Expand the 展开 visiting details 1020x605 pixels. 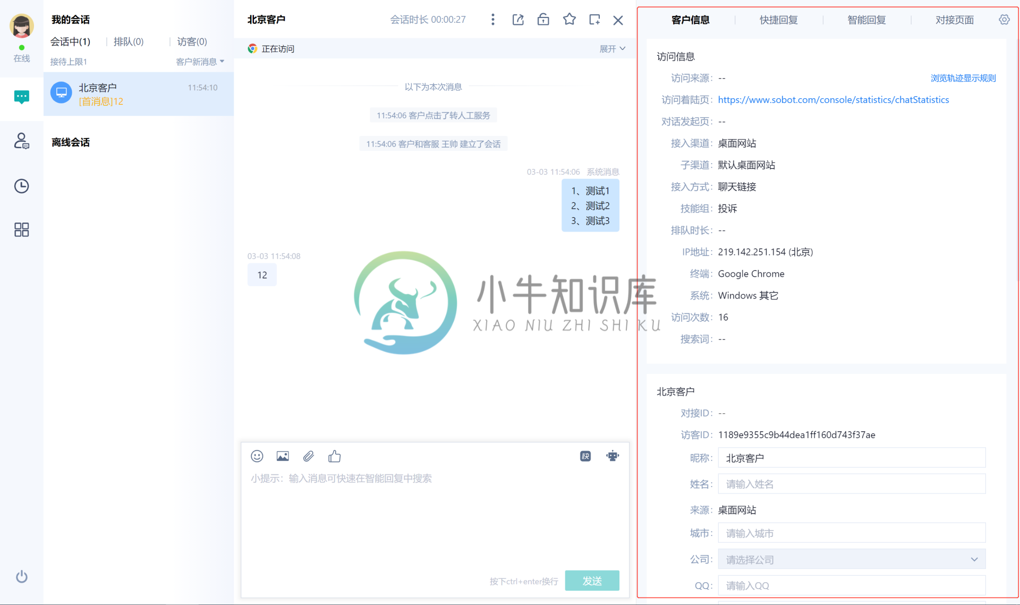[x=613, y=49]
